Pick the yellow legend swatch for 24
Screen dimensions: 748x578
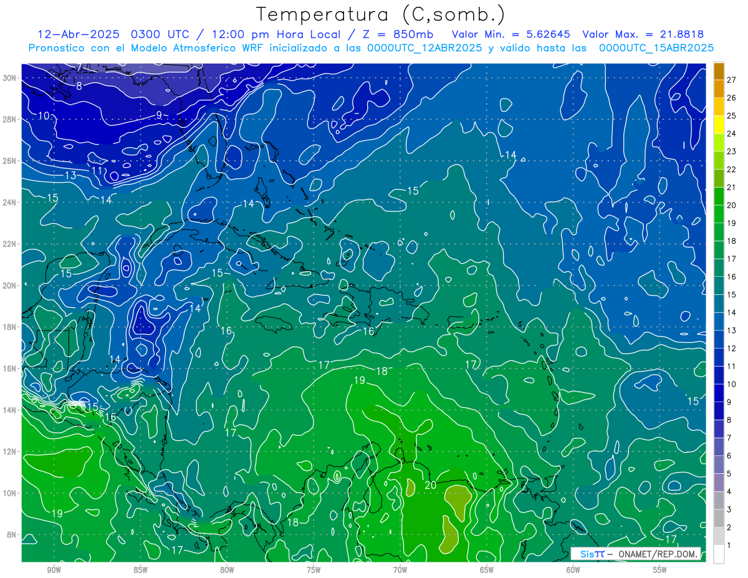click(719, 125)
